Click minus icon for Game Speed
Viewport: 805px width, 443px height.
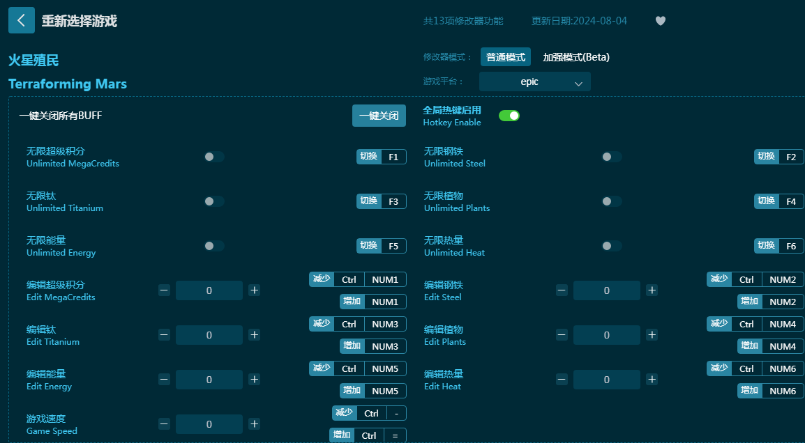tap(165, 424)
